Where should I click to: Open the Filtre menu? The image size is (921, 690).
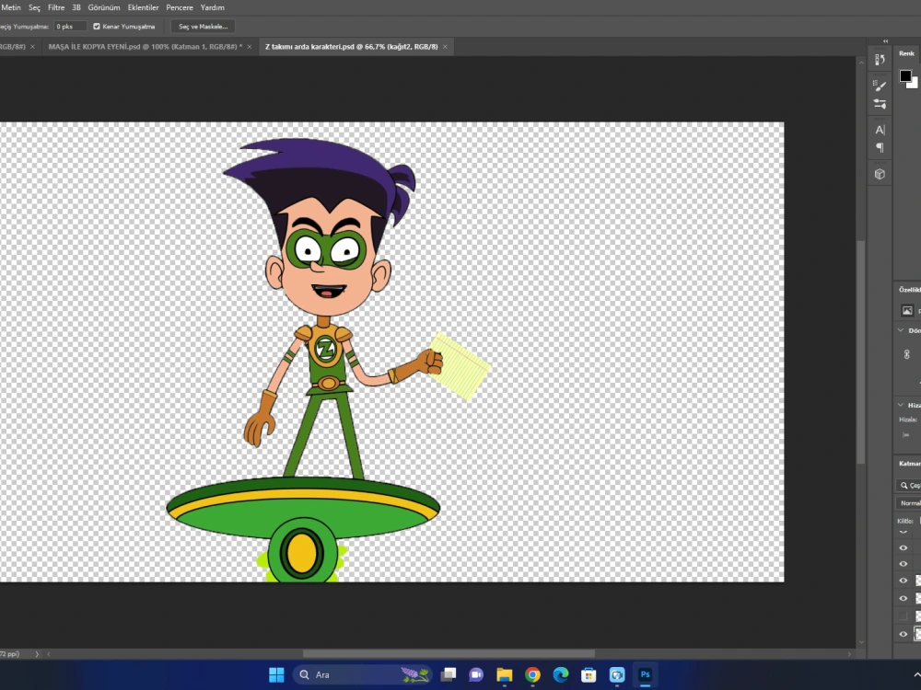(56, 7)
